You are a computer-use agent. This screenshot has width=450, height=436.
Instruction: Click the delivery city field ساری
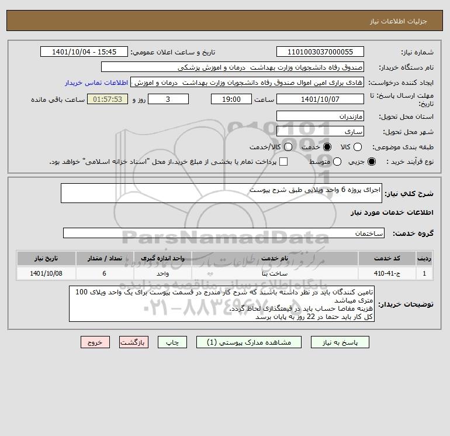click(x=320, y=131)
